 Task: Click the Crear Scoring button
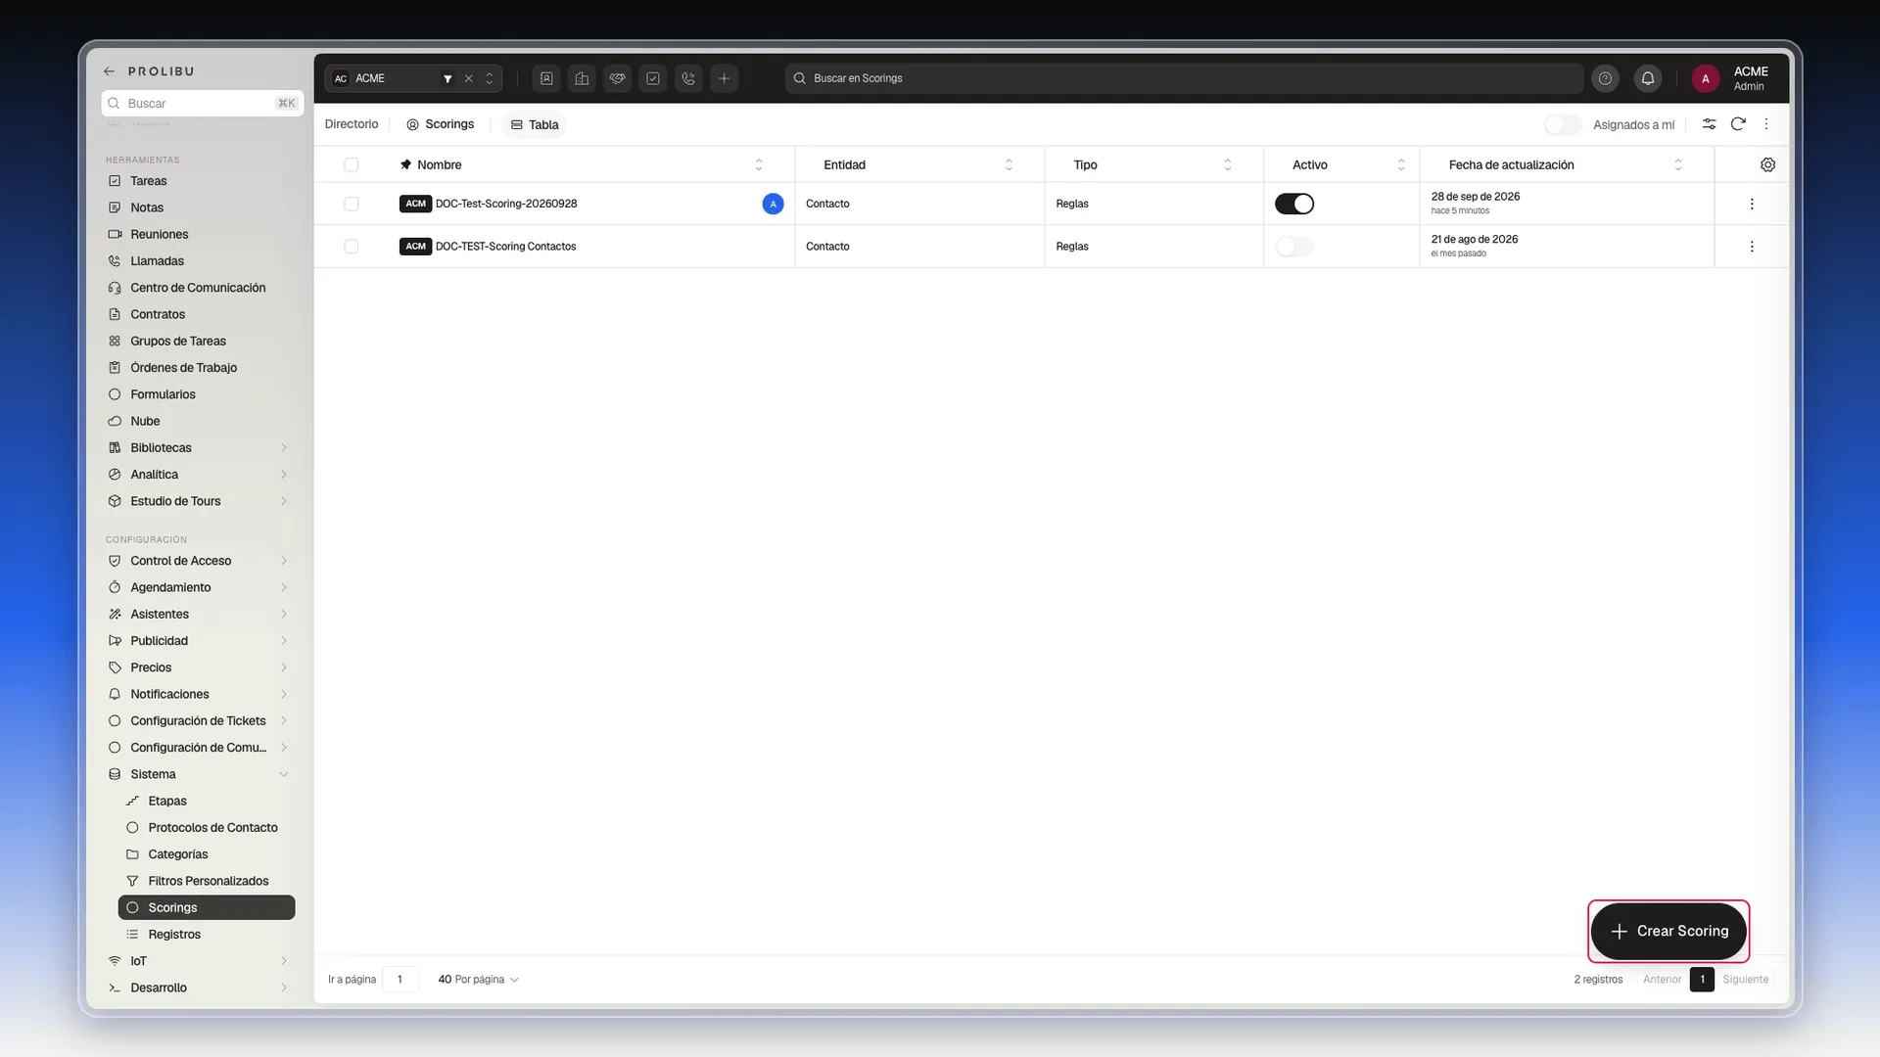click(x=1668, y=931)
